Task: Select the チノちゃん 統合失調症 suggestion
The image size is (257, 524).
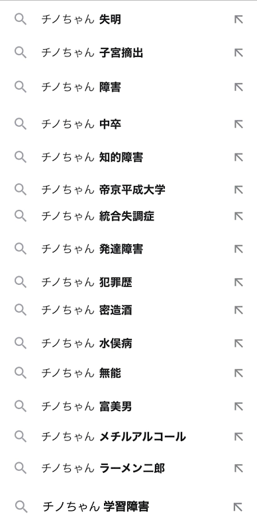Action: (x=128, y=216)
